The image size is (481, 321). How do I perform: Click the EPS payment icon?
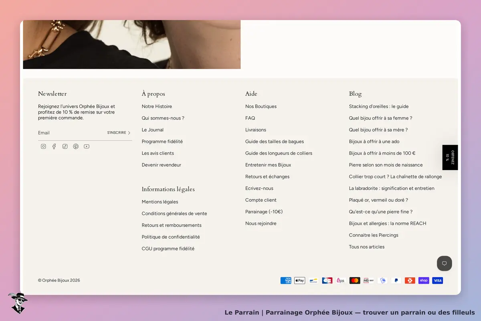[341, 280]
